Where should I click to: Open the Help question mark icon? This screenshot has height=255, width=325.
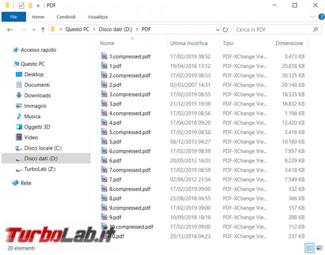point(321,17)
